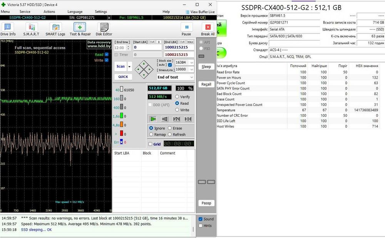This screenshot has height=238, width=385.
Task: Select the Erase radio button
Action: [170, 128]
